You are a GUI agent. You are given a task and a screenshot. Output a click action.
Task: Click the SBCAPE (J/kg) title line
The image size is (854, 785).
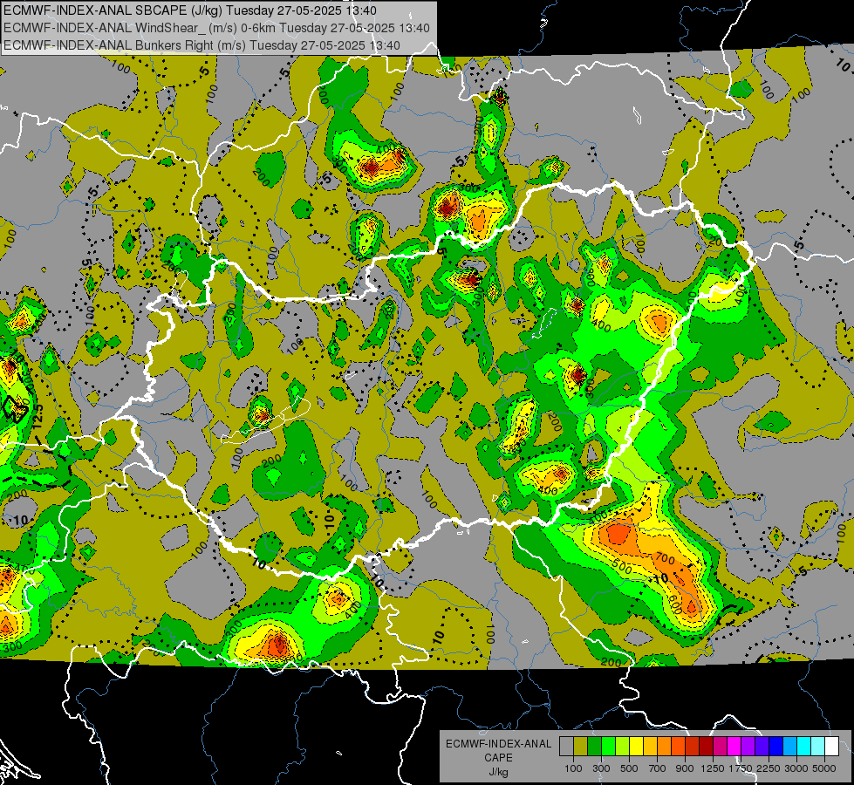(x=189, y=10)
